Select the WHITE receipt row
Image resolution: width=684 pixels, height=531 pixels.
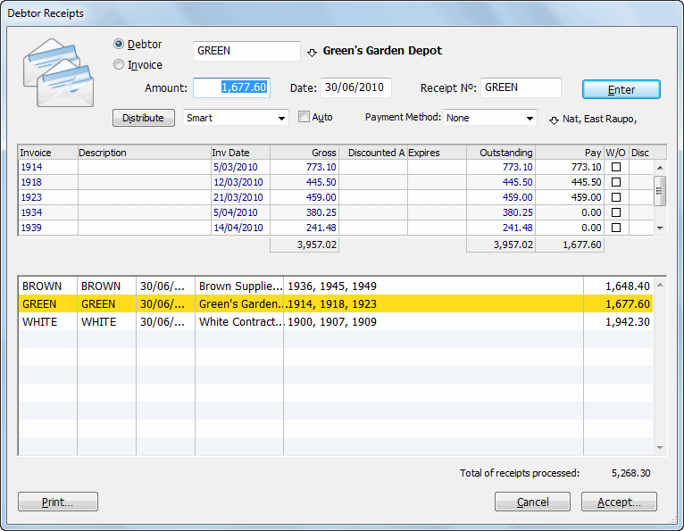pyautogui.click(x=336, y=322)
